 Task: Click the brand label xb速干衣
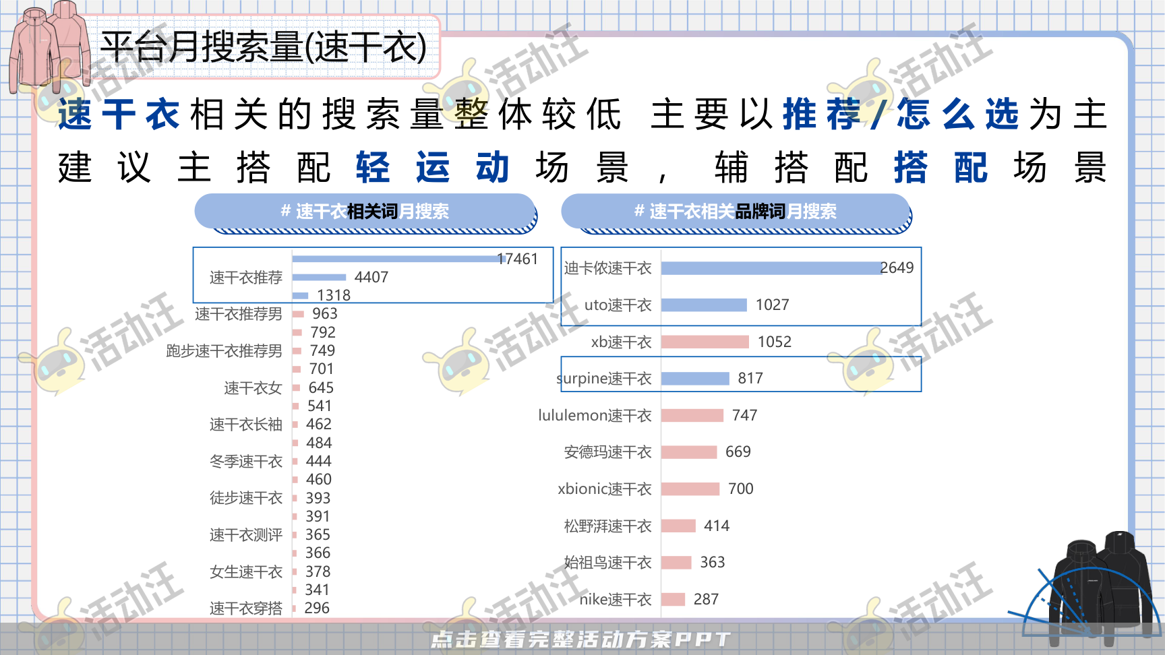click(621, 342)
